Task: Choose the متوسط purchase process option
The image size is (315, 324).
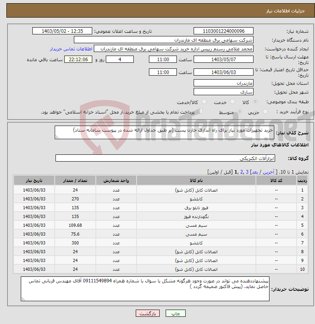Action: (240, 112)
